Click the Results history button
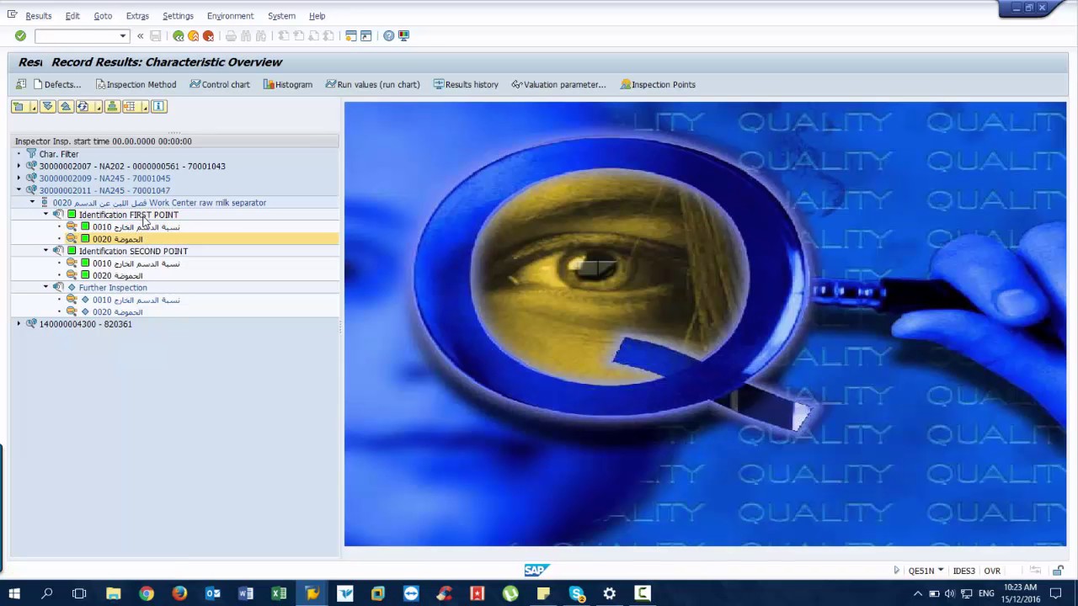The width and height of the screenshot is (1078, 606). coord(466,85)
